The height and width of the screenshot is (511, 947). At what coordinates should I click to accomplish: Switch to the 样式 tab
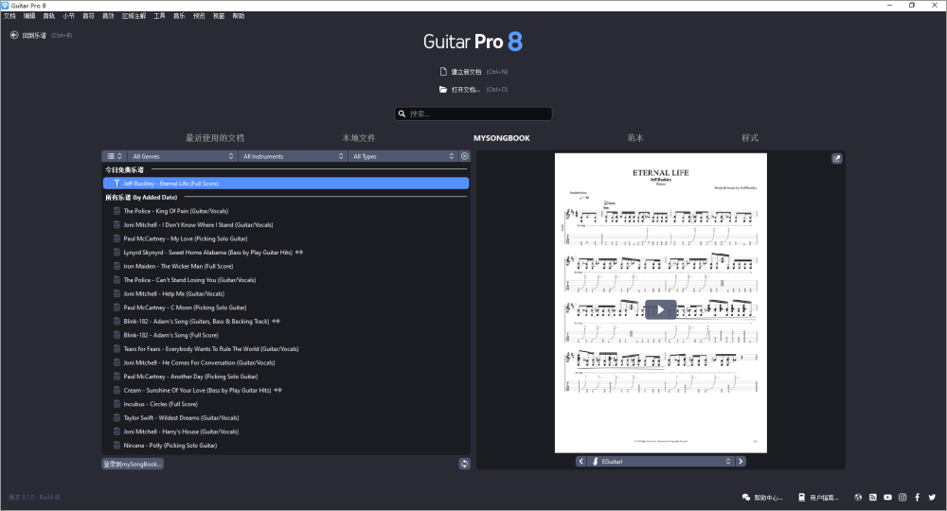coord(750,137)
